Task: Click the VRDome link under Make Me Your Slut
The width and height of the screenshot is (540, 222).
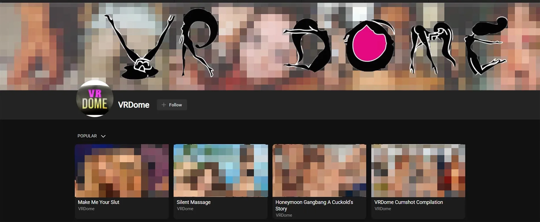Action: coord(86,209)
